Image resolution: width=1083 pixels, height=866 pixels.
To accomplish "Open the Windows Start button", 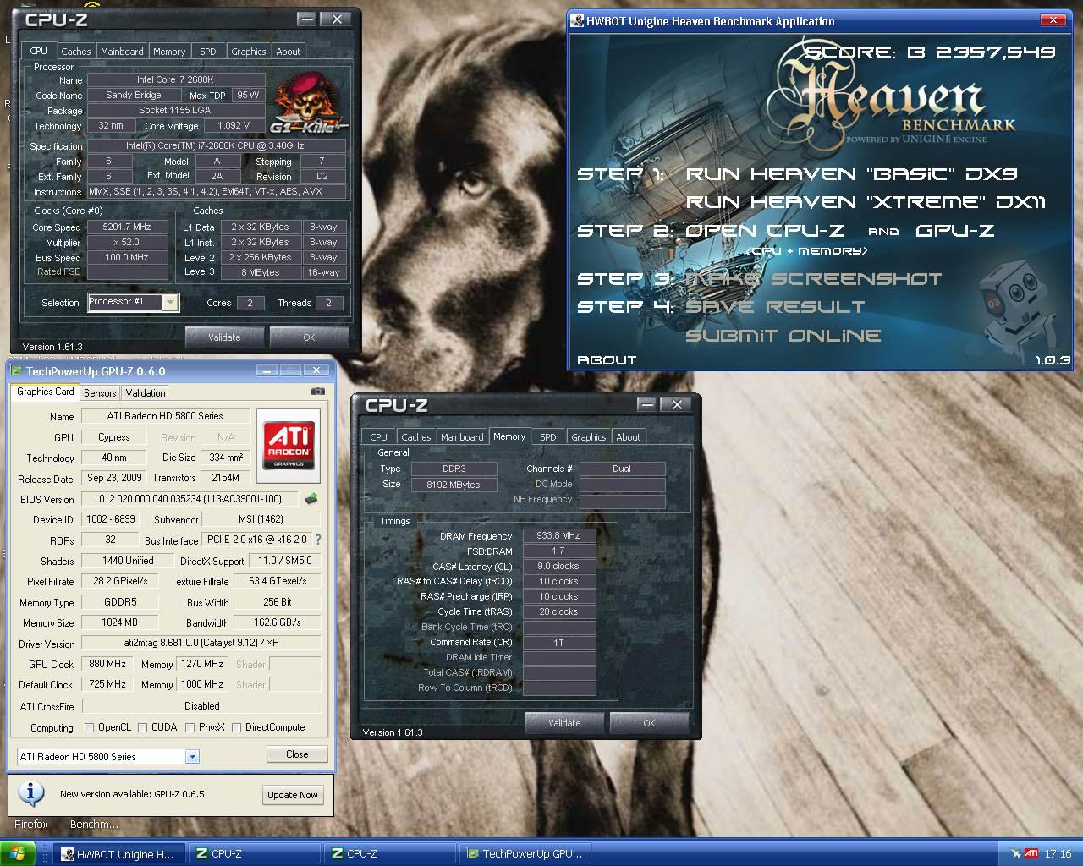I will click(17, 853).
